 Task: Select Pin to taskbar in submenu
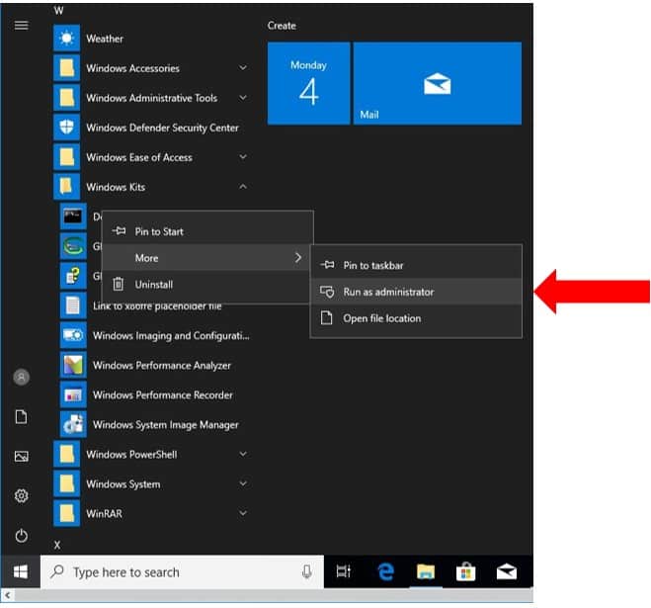(416, 265)
